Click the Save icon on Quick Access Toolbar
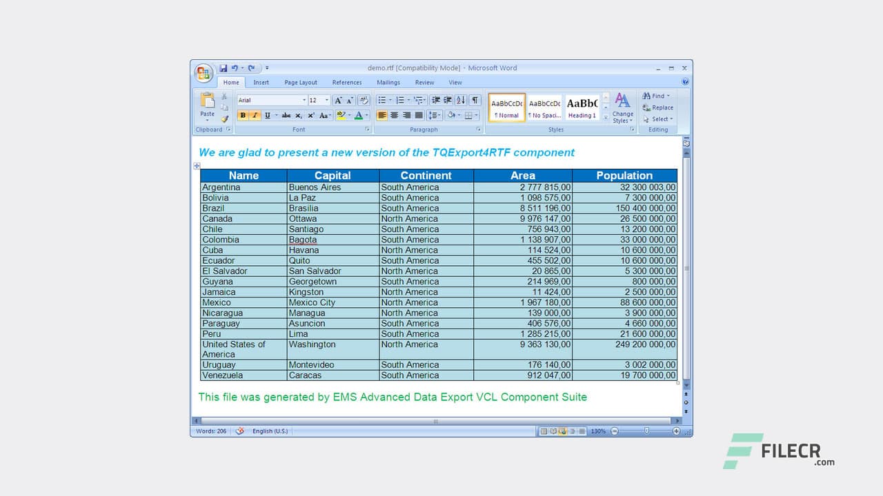 (223, 68)
